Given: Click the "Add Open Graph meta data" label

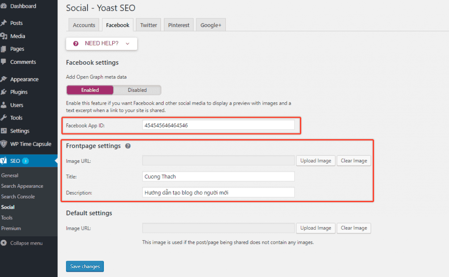Looking at the screenshot, I should coord(96,77).
